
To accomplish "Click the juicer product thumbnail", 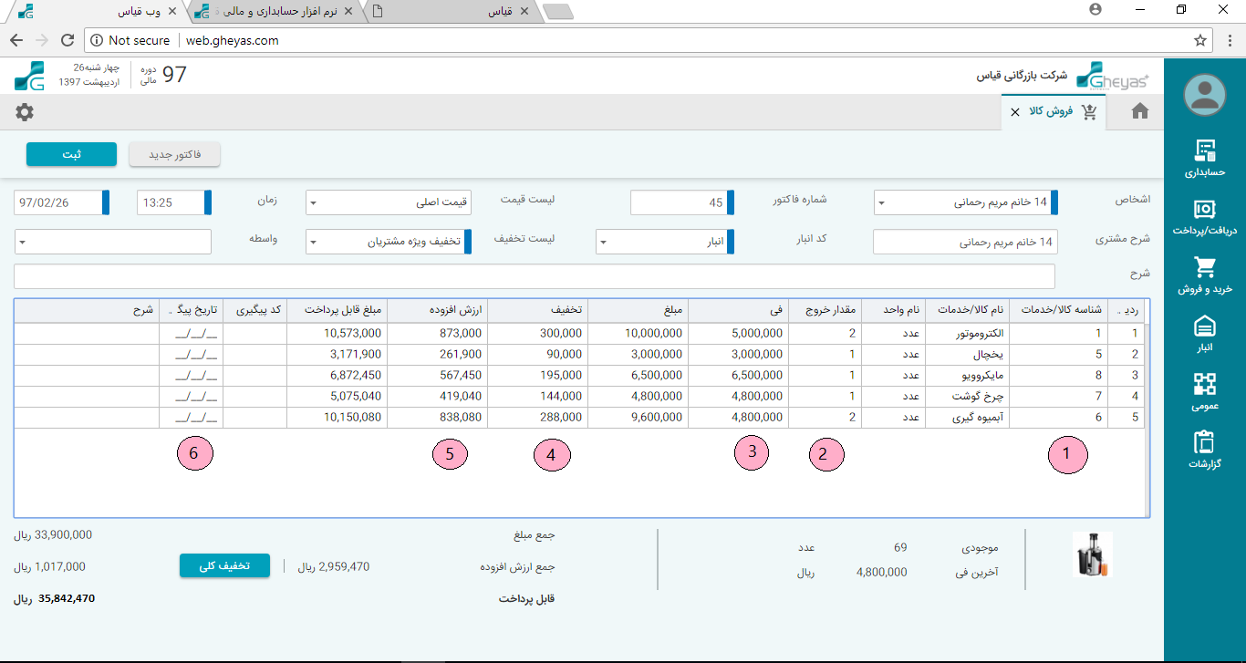I will pyautogui.click(x=1091, y=554).
